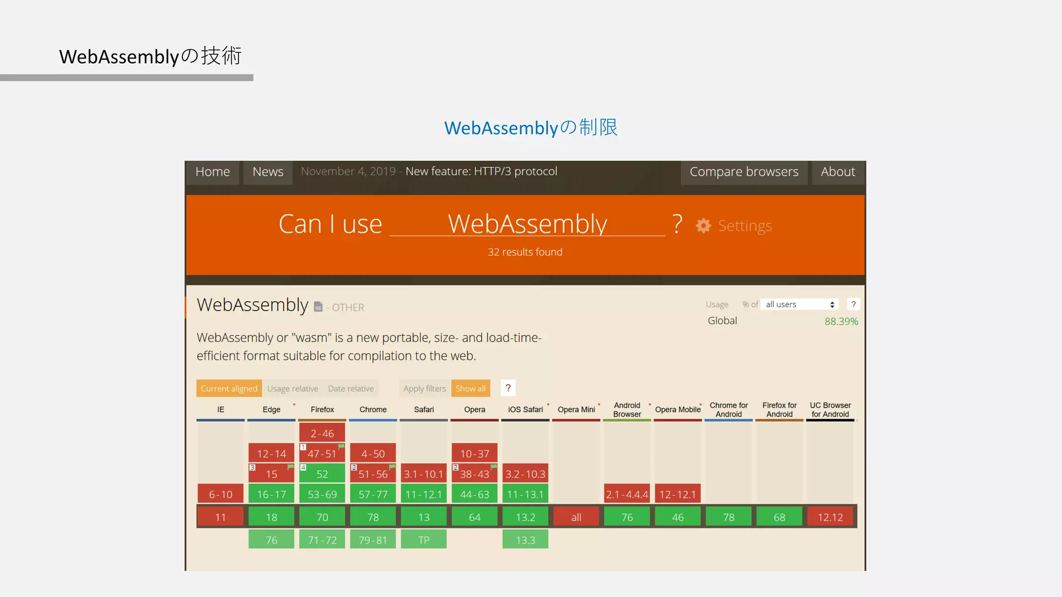Click the Safari TP cell
Image resolution: width=1062 pixels, height=597 pixels.
click(x=424, y=539)
